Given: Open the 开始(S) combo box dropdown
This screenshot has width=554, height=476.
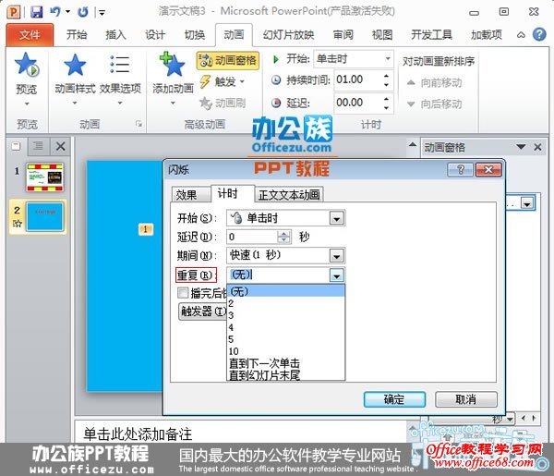Looking at the screenshot, I should (336, 218).
